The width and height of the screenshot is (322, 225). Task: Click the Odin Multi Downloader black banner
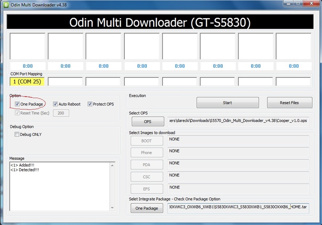coord(161,23)
